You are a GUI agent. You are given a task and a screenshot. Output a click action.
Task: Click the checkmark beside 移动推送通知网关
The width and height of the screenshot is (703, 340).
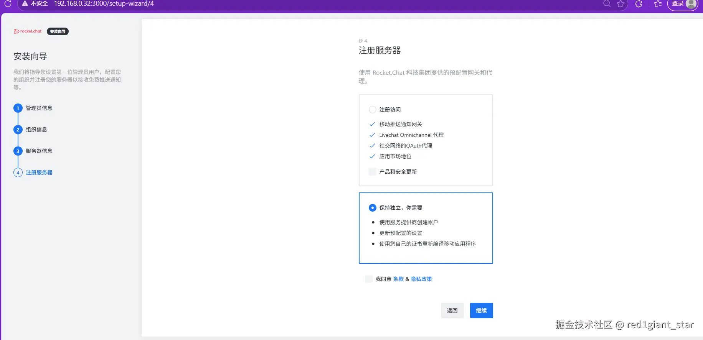[x=372, y=124]
